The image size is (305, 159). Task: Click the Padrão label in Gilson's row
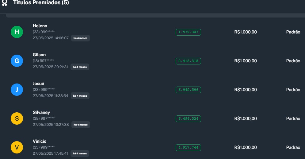click(293, 61)
